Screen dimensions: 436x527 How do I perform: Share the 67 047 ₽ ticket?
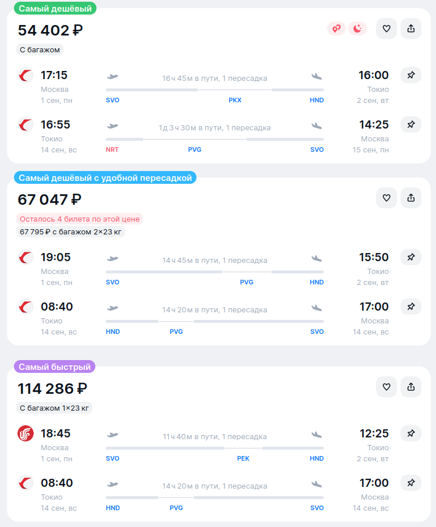tap(411, 198)
